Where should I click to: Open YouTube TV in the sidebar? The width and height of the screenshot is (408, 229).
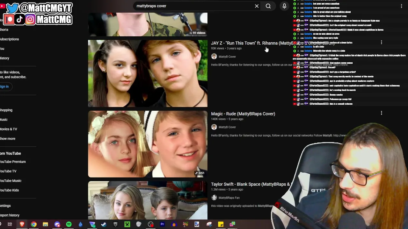(8, 171)
